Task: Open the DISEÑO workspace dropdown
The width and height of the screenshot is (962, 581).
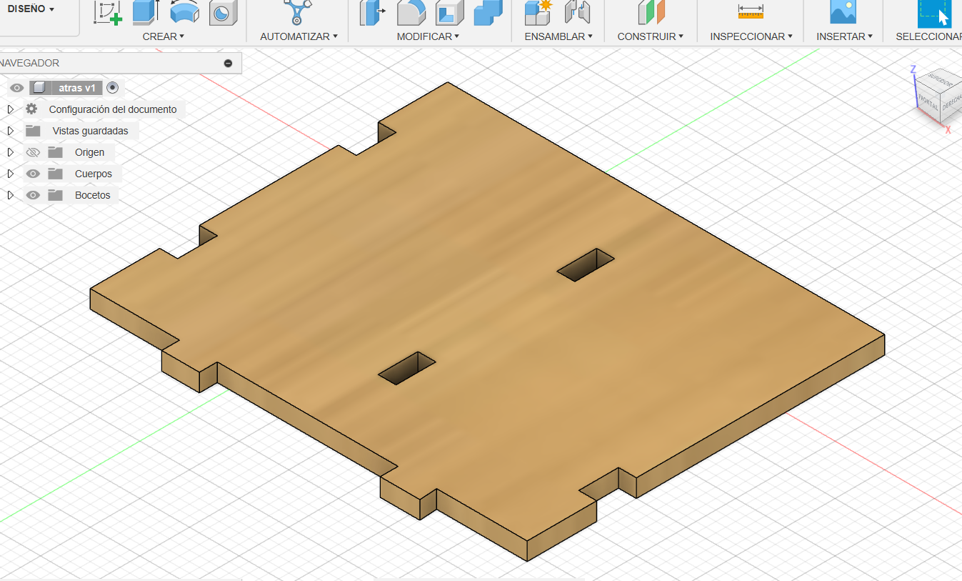Action: 31,9
